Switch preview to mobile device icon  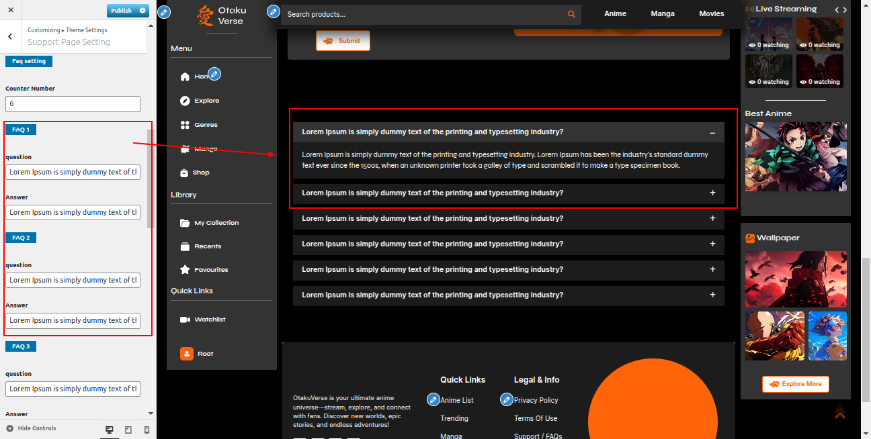(x=147, y=430)
